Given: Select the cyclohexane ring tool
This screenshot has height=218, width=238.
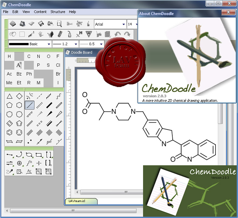Looking at the screenshot, I should 19,105.
